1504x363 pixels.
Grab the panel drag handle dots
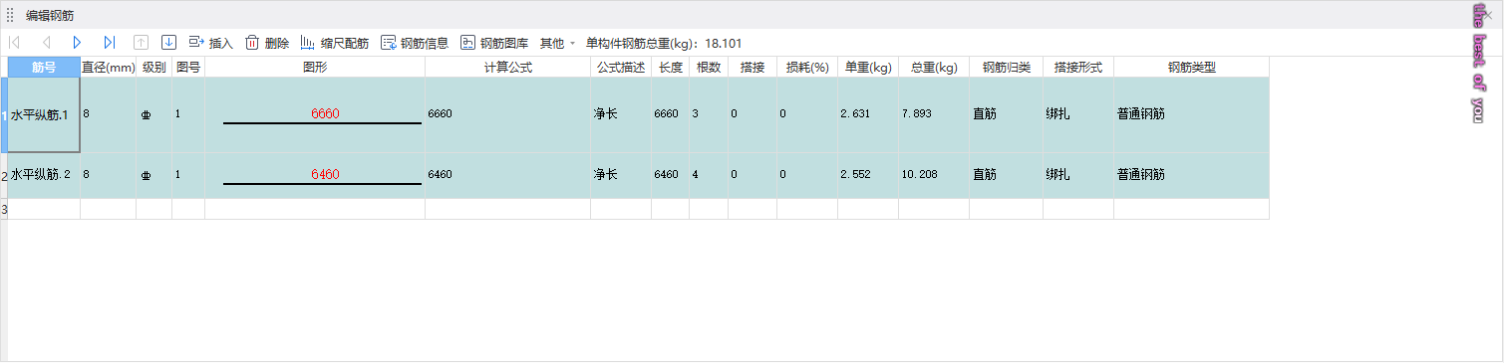(x=10, y=16)
